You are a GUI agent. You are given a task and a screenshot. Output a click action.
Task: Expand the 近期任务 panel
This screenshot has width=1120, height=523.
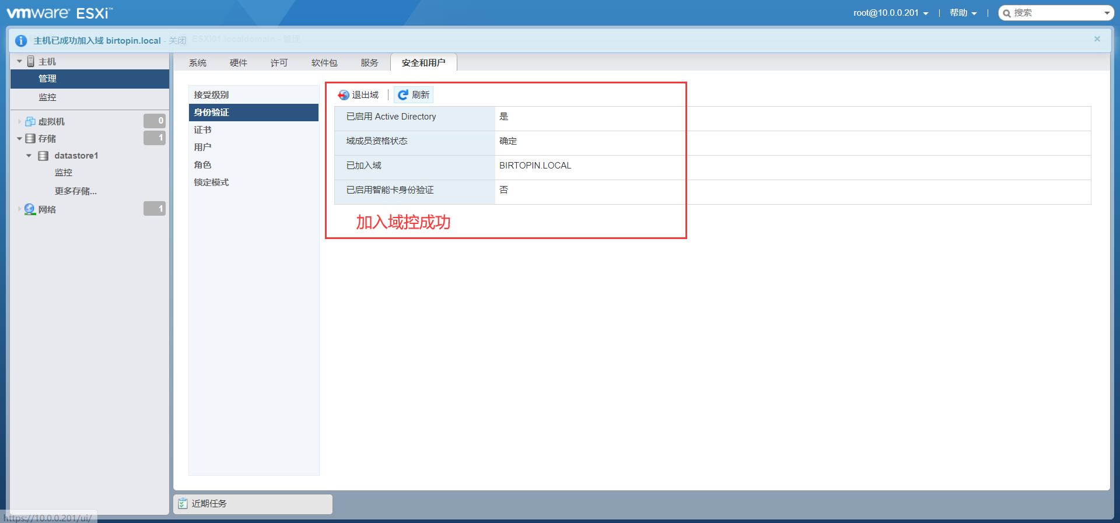tap(253, 504)
